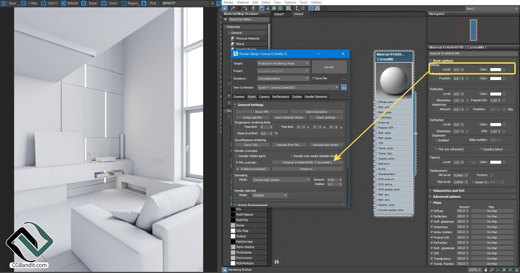This screenshot has height=273, width=520.
Task: Click the material ID channel '0' icon
Action: 289,8
